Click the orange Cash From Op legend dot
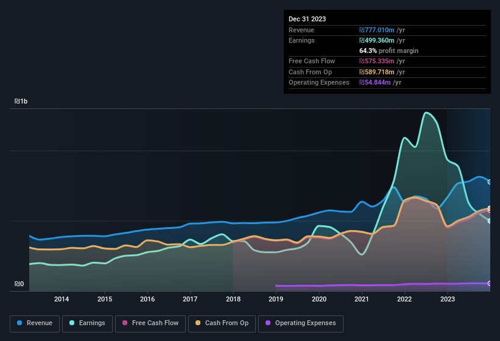 point(196,323)
